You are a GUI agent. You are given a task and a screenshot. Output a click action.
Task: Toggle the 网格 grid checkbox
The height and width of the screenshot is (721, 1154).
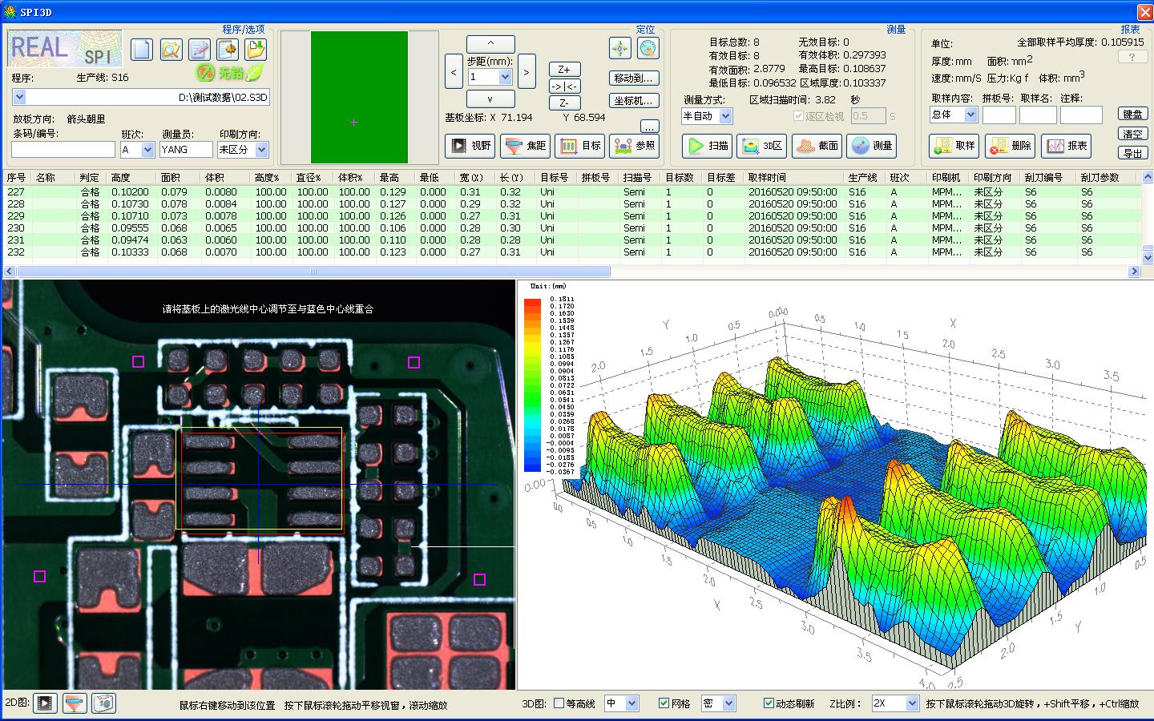[x=664, y=703]
